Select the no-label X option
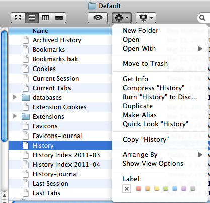Image resolution: width=210 pixels, height=203 pixels. [127, 189]
